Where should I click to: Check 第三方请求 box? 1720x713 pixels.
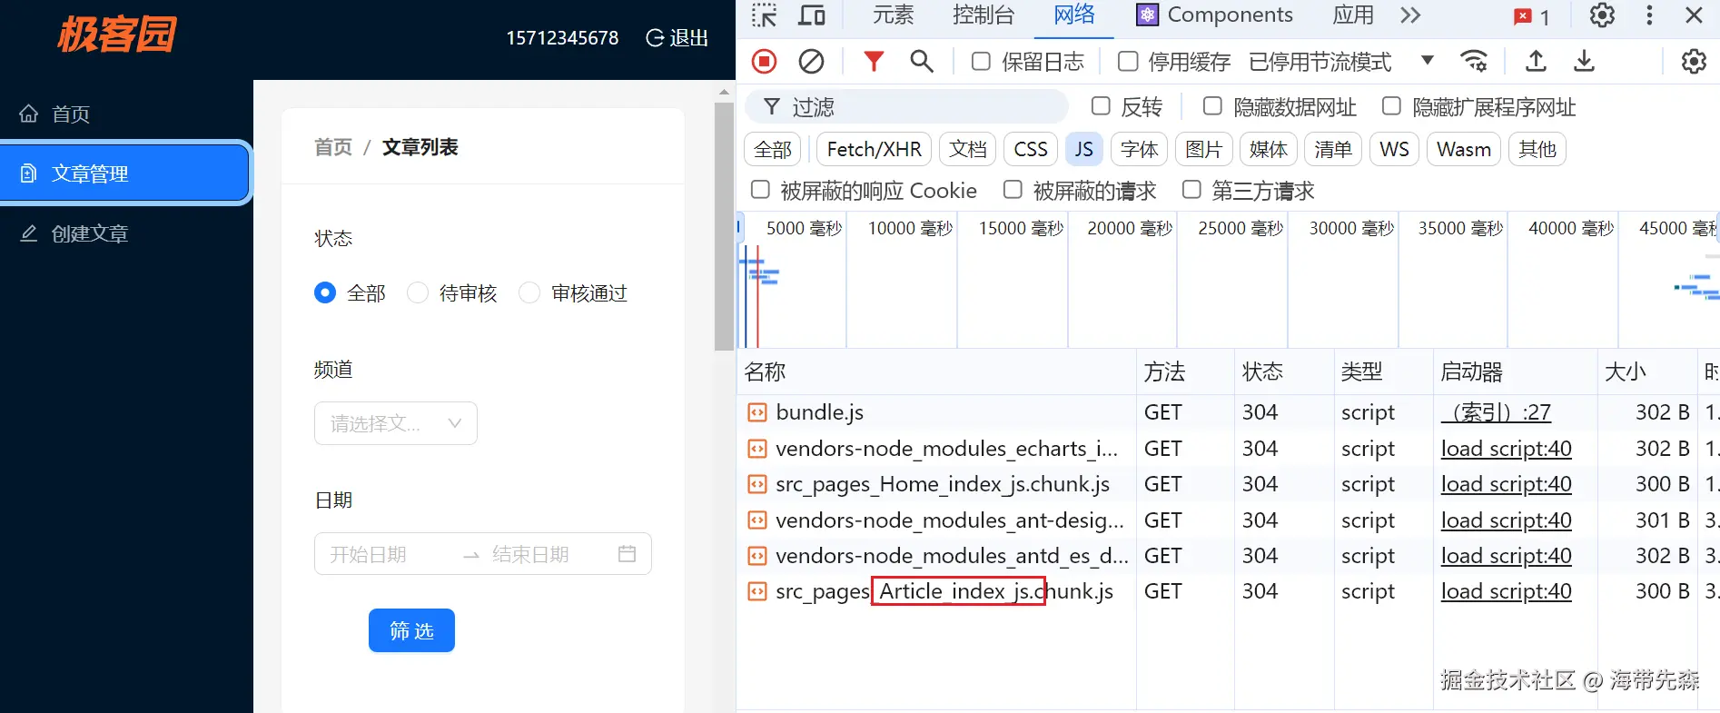pos(1191,190)
